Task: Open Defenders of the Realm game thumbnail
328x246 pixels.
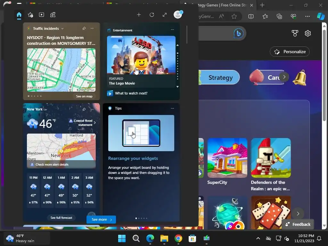Action: tap(271, 158)
